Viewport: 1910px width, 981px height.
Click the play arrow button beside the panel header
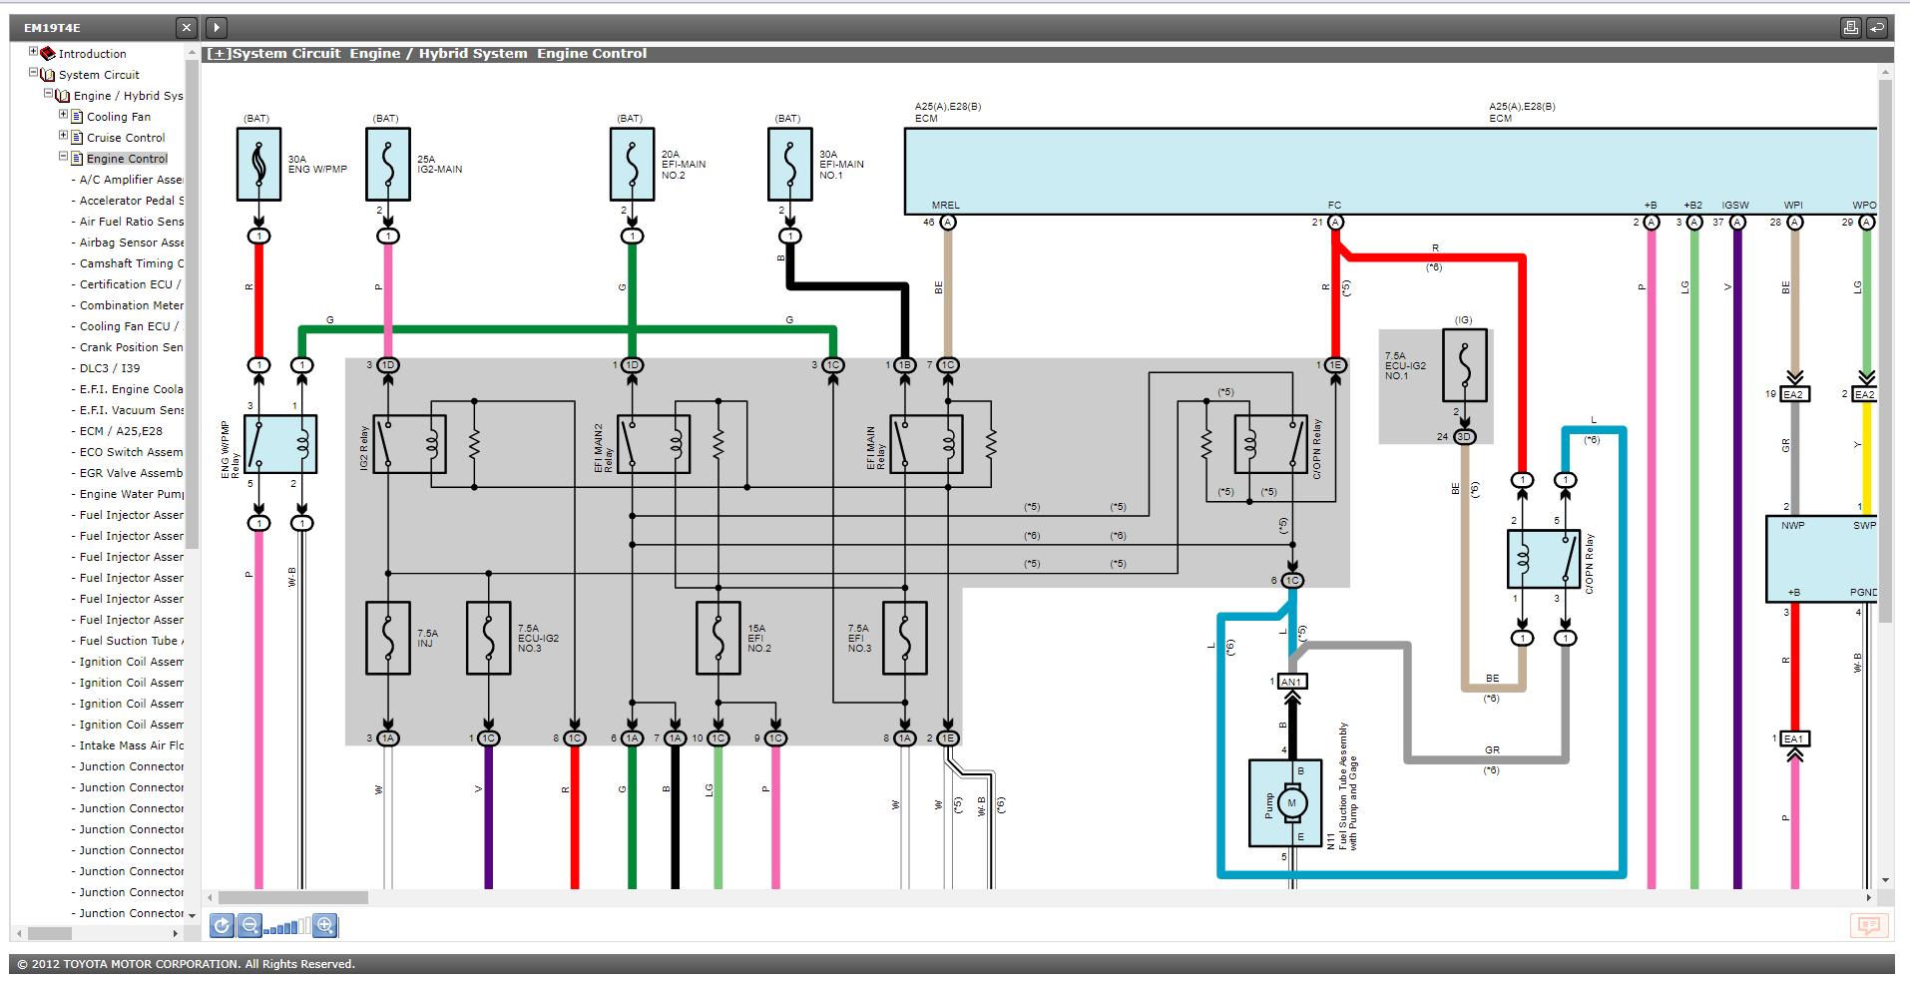(x=217, y=28)
